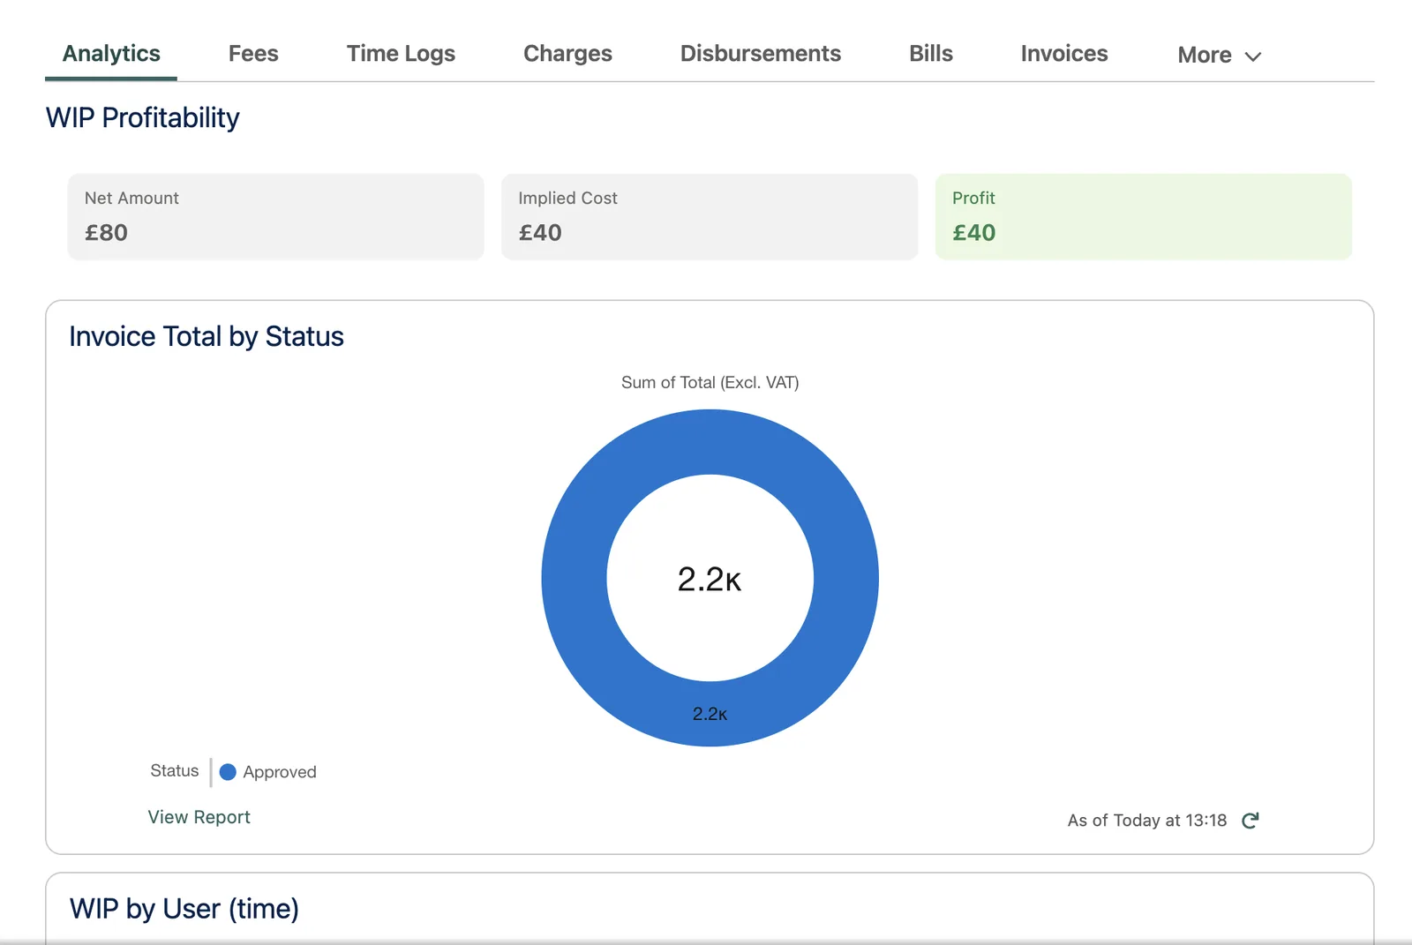This screenshot has width=1412, height=945.
Task: Click the As of Today at 13:18 timestamp
Action: 1147,821
